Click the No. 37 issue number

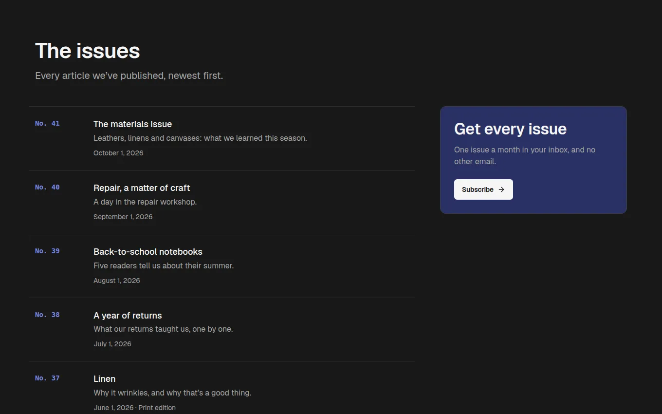click(x=47, y=378)
